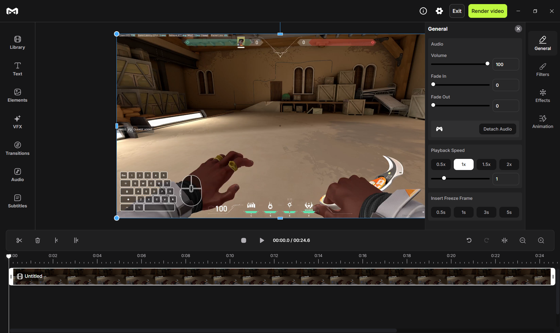Set playback speed to 0.5x
Screen dimensions: 560x333
pos(441,164)
